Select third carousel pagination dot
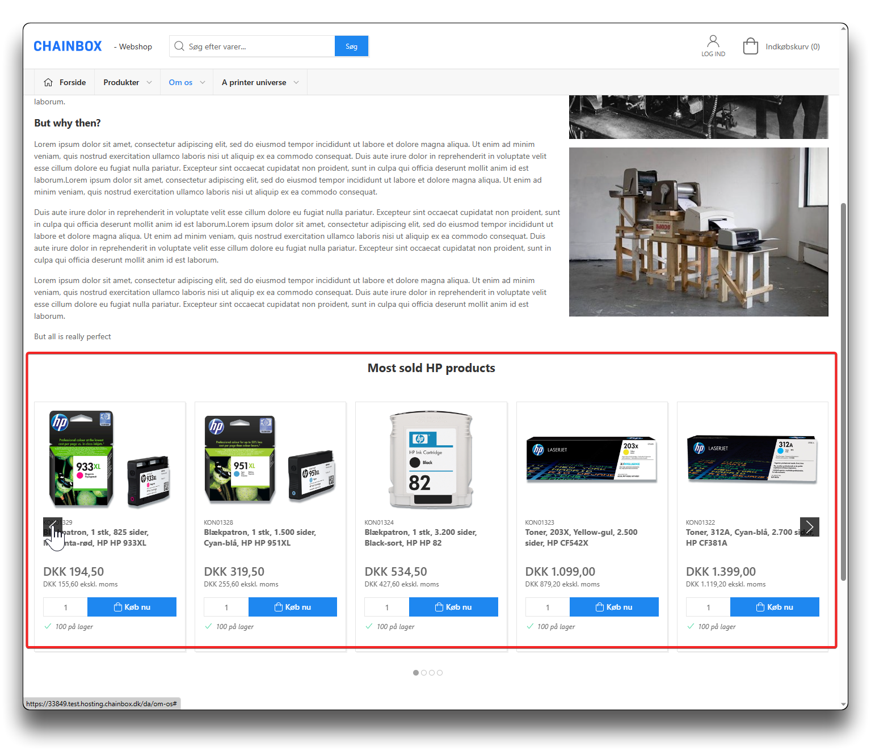Viewport: 871px width, 751px height. [432, 673]
